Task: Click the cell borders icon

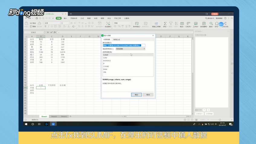Action: point(55,26)
